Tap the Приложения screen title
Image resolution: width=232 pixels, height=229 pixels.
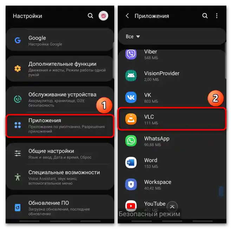coord(152,16)
